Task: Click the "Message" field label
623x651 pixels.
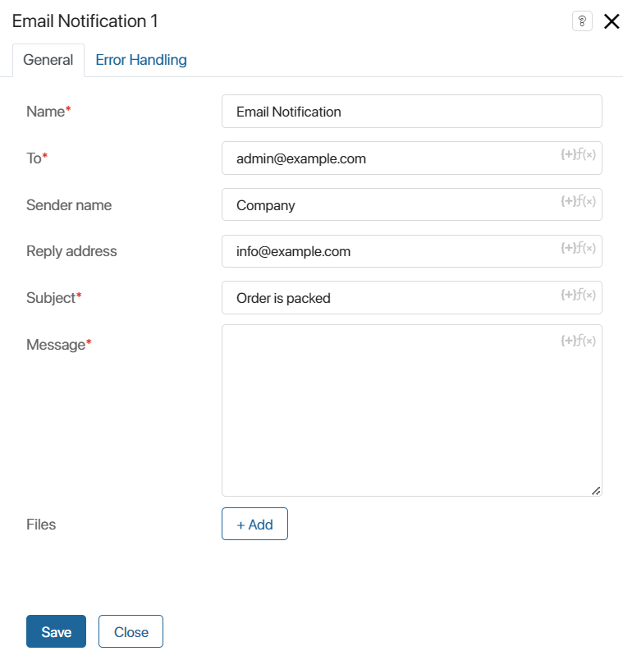Action: pyautogui.click(x=56, y=345)
